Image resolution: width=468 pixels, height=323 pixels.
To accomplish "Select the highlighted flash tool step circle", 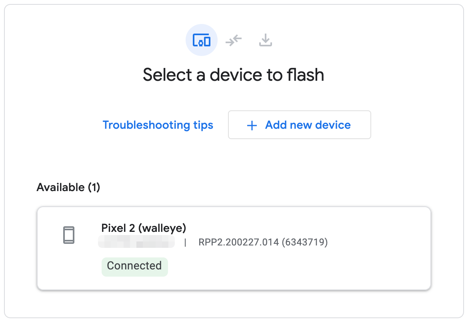I will (x=201, y=40).
